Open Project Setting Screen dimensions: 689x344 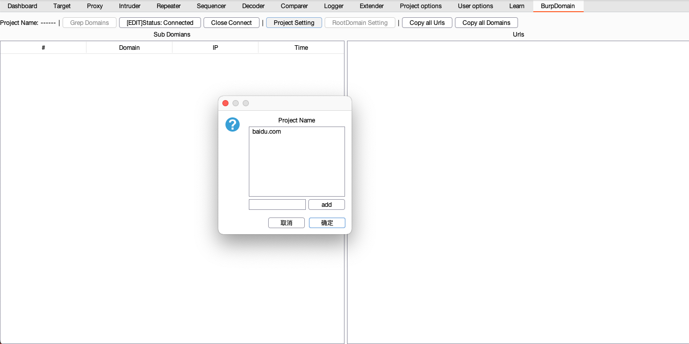tap(294, 23)
